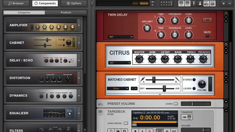
Task: Expand the Dynamics category
Action: click(x=79, y=95)
